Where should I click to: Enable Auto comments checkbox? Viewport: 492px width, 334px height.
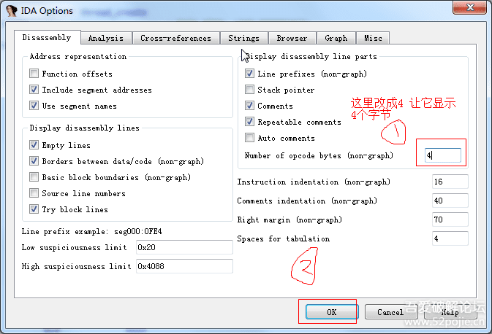(249, 137)
